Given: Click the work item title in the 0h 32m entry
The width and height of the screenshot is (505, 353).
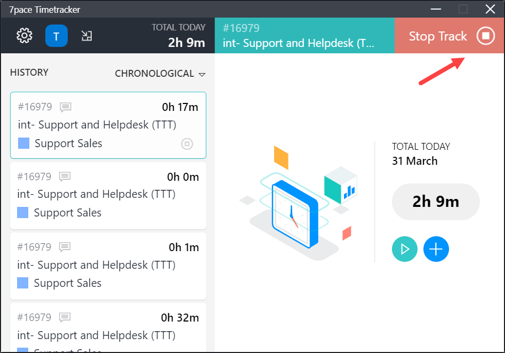Looking at the screenshot, I should [97, 335].
